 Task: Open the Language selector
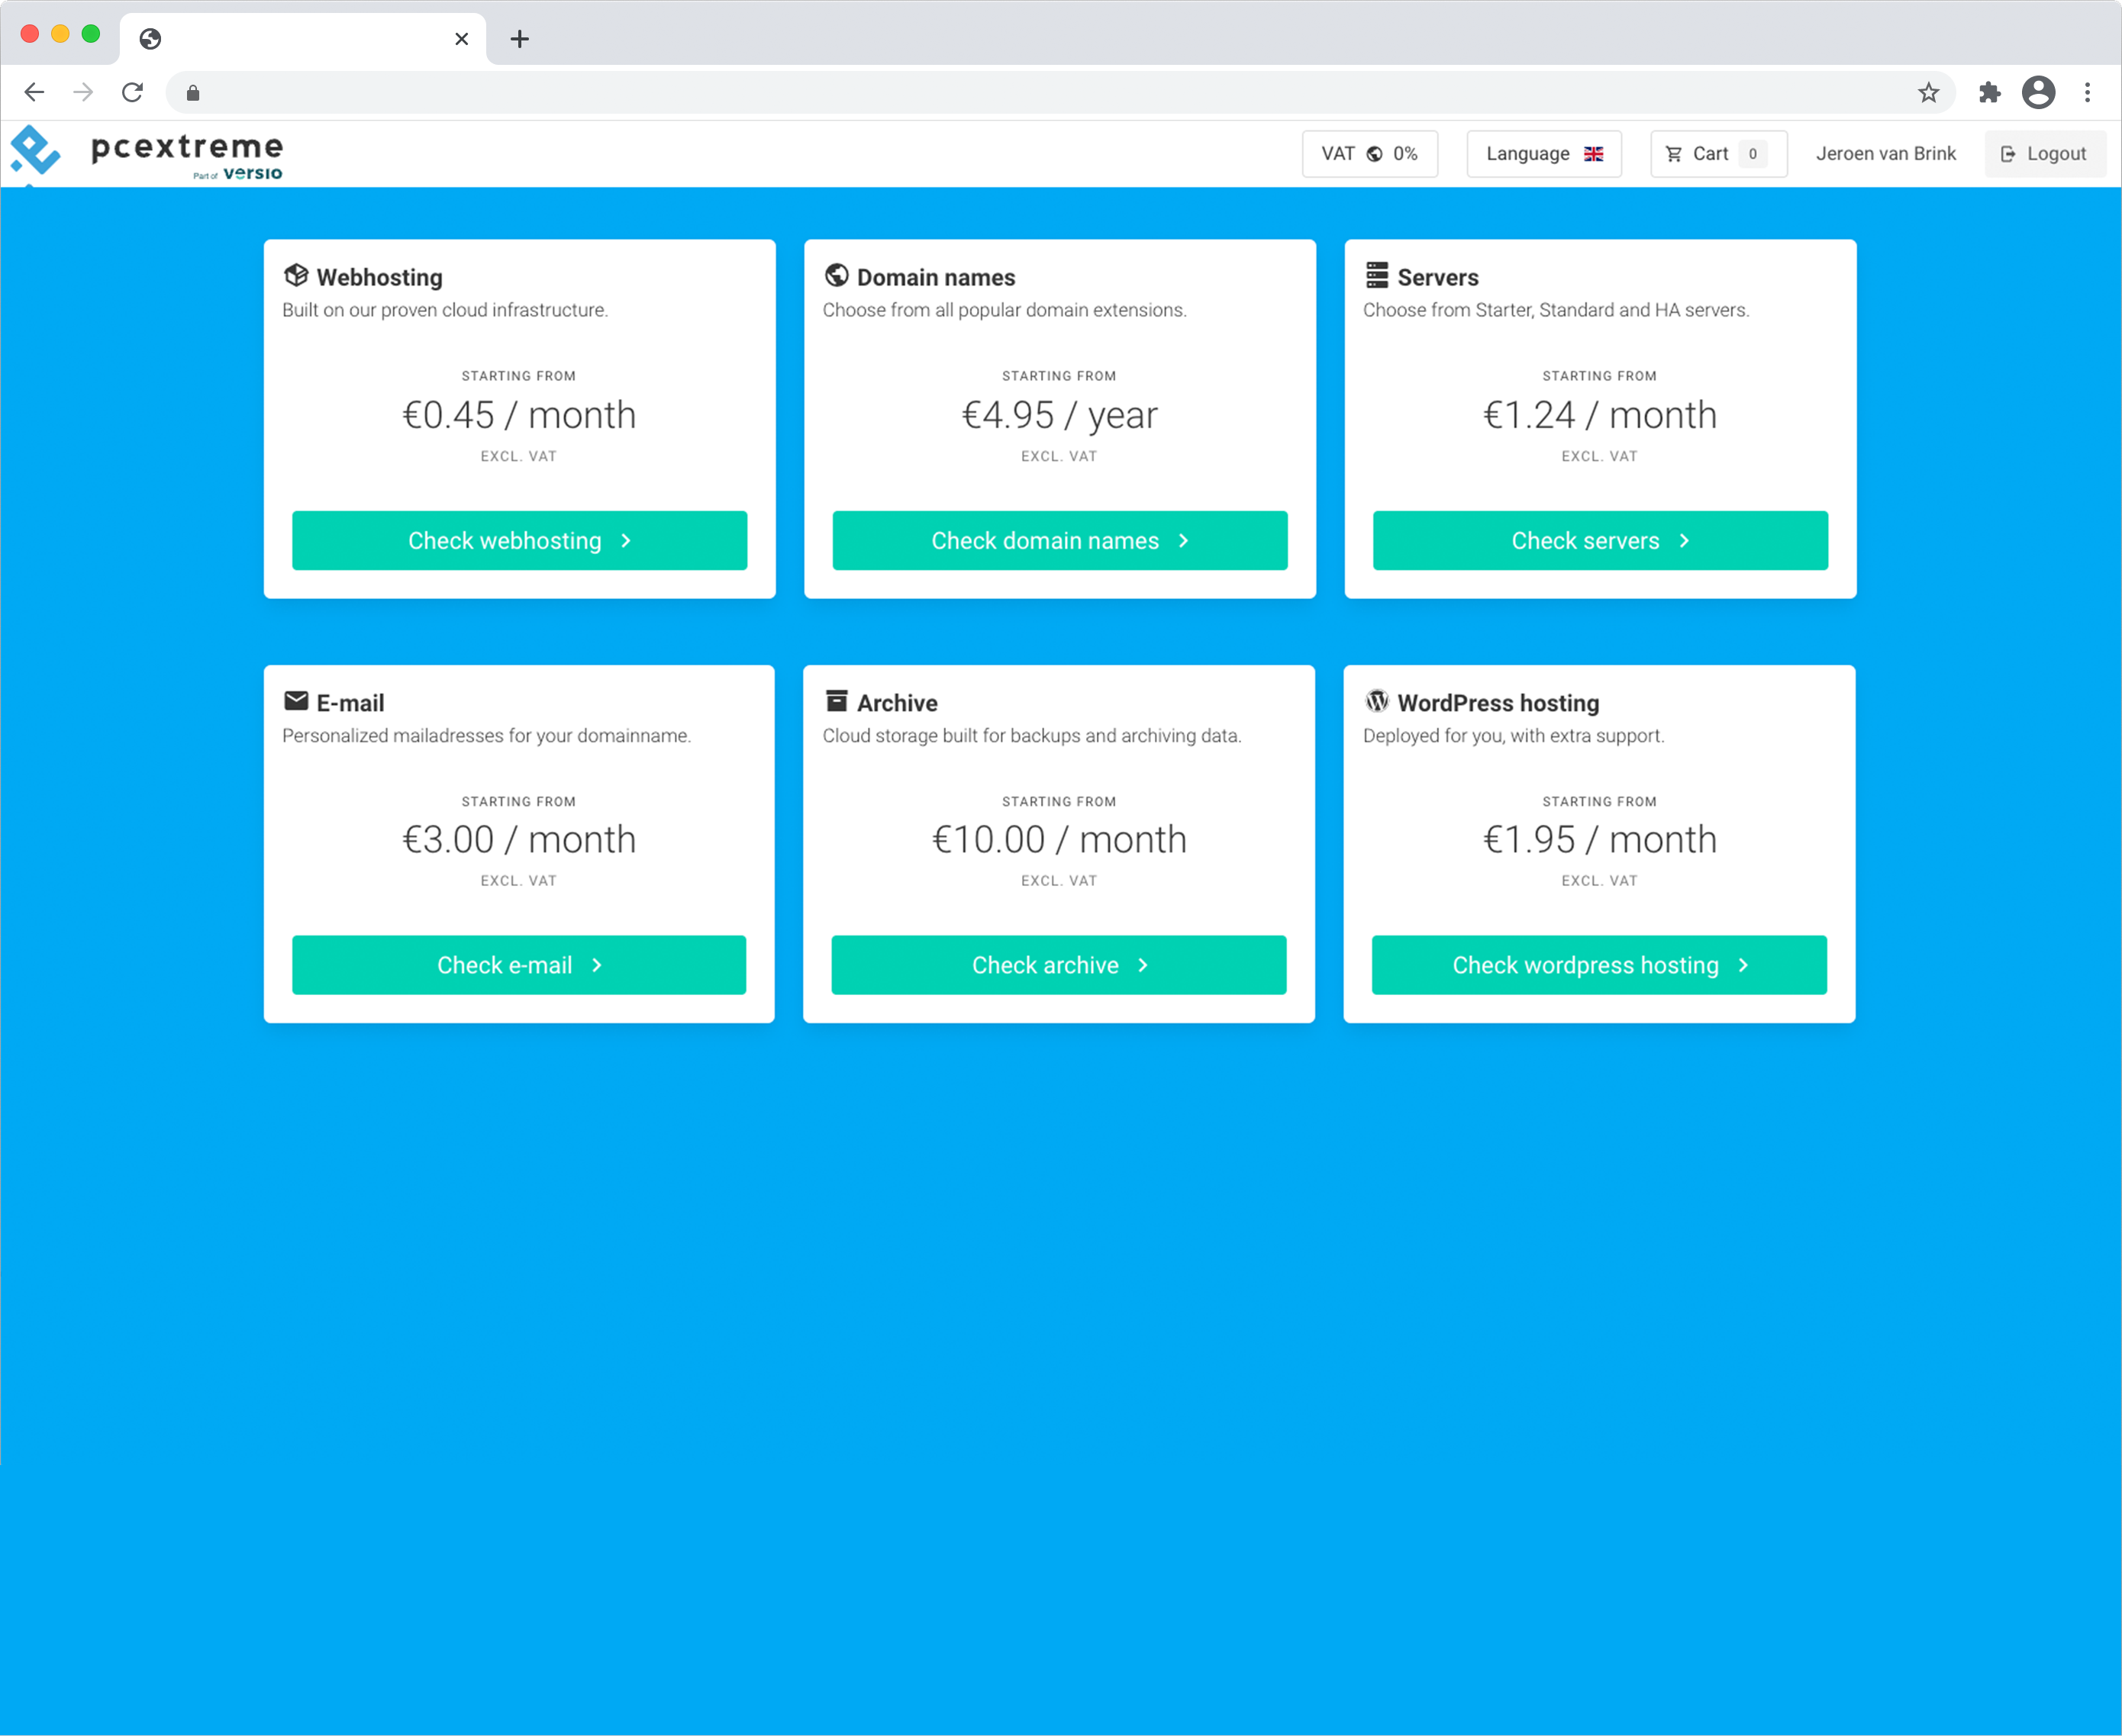1543,154
